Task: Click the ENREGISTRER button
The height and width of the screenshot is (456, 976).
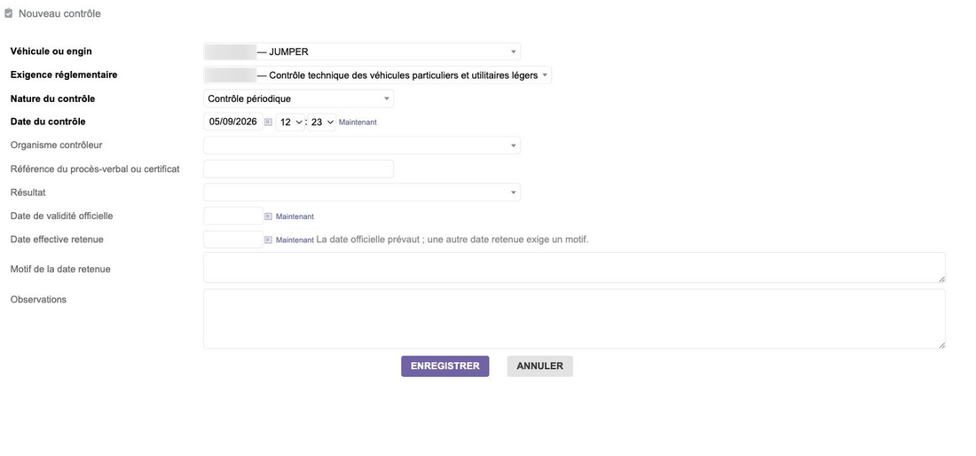Action: (445, 366)
